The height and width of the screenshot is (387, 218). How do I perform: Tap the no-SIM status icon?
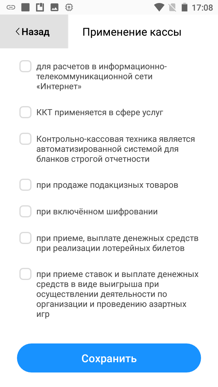tap(172, 7)
